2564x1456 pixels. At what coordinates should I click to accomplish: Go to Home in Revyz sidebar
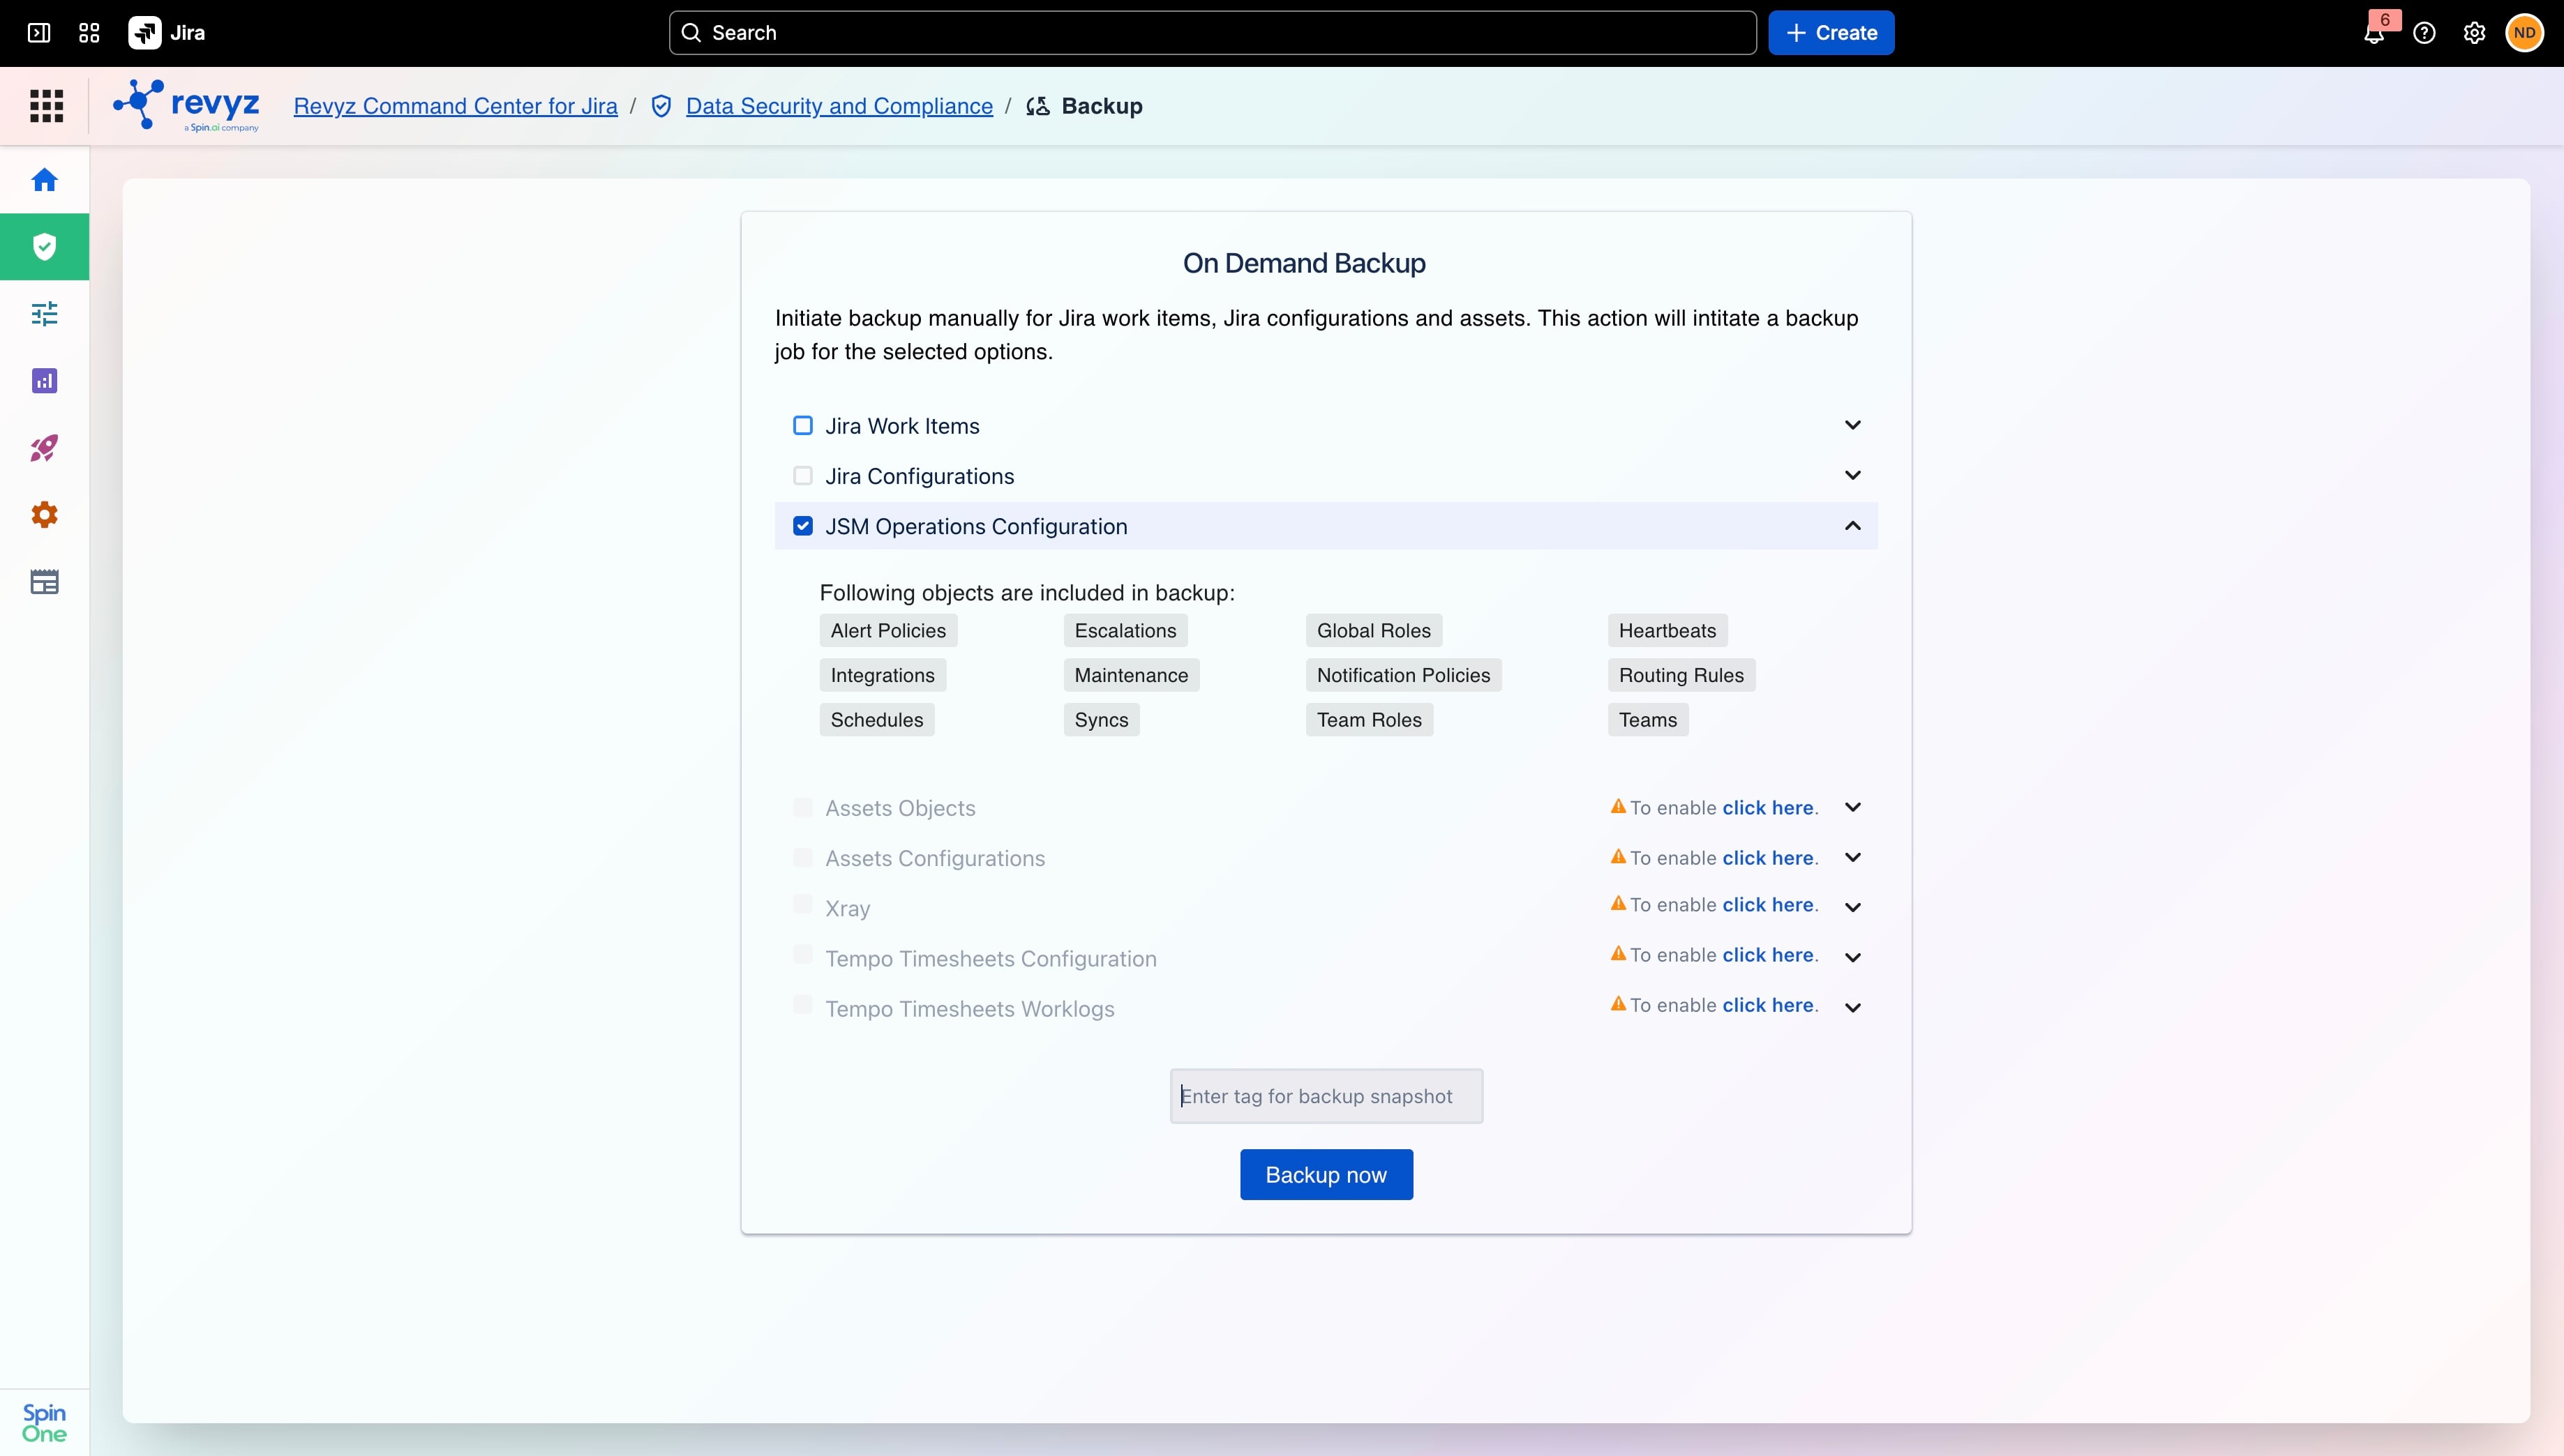(x=44, y=180)
